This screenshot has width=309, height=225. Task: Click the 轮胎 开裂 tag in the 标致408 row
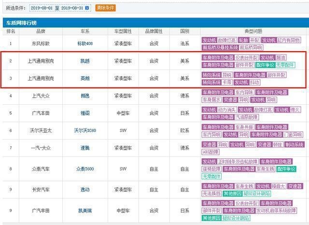tap(249, 41)
